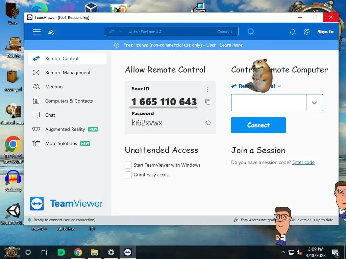Open notifications bell icon
Screen dimensions: 346x259
(x=293, y=32)
